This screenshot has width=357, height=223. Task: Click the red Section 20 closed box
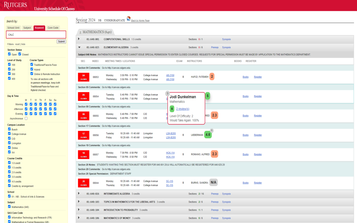[x=84, y=183]
